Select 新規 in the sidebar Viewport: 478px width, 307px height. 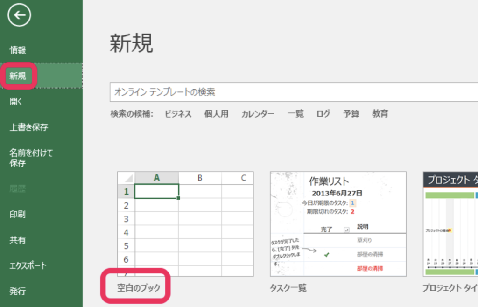pos(18,76)
